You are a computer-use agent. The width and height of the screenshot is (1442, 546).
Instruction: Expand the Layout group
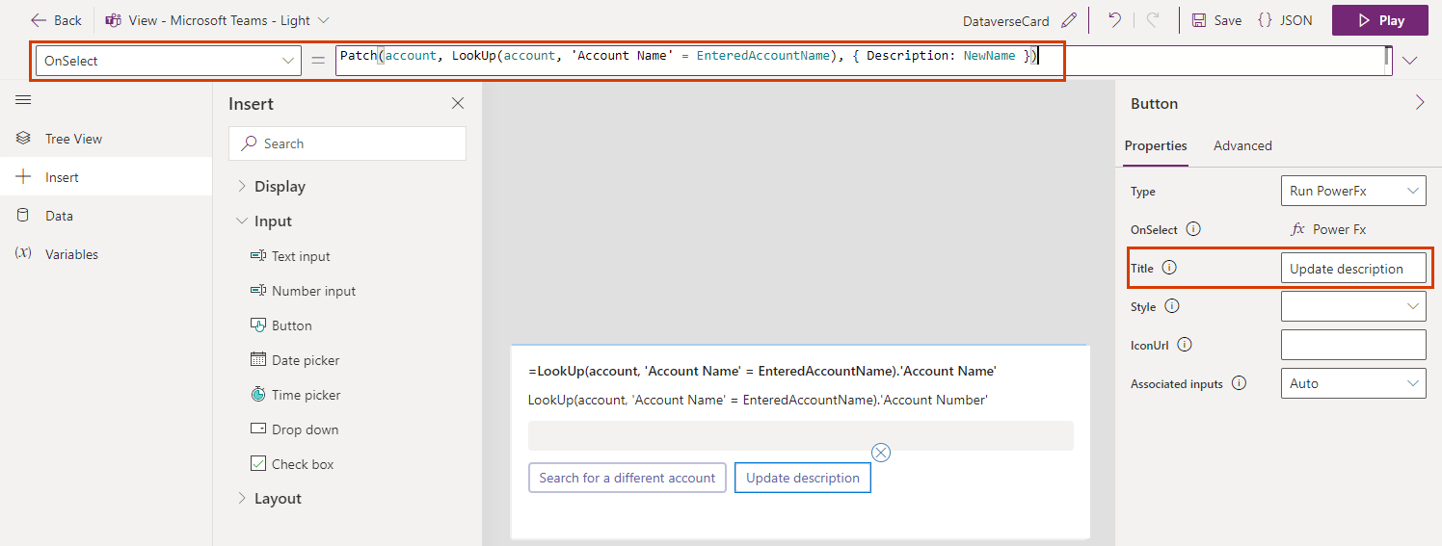(269, 499)
